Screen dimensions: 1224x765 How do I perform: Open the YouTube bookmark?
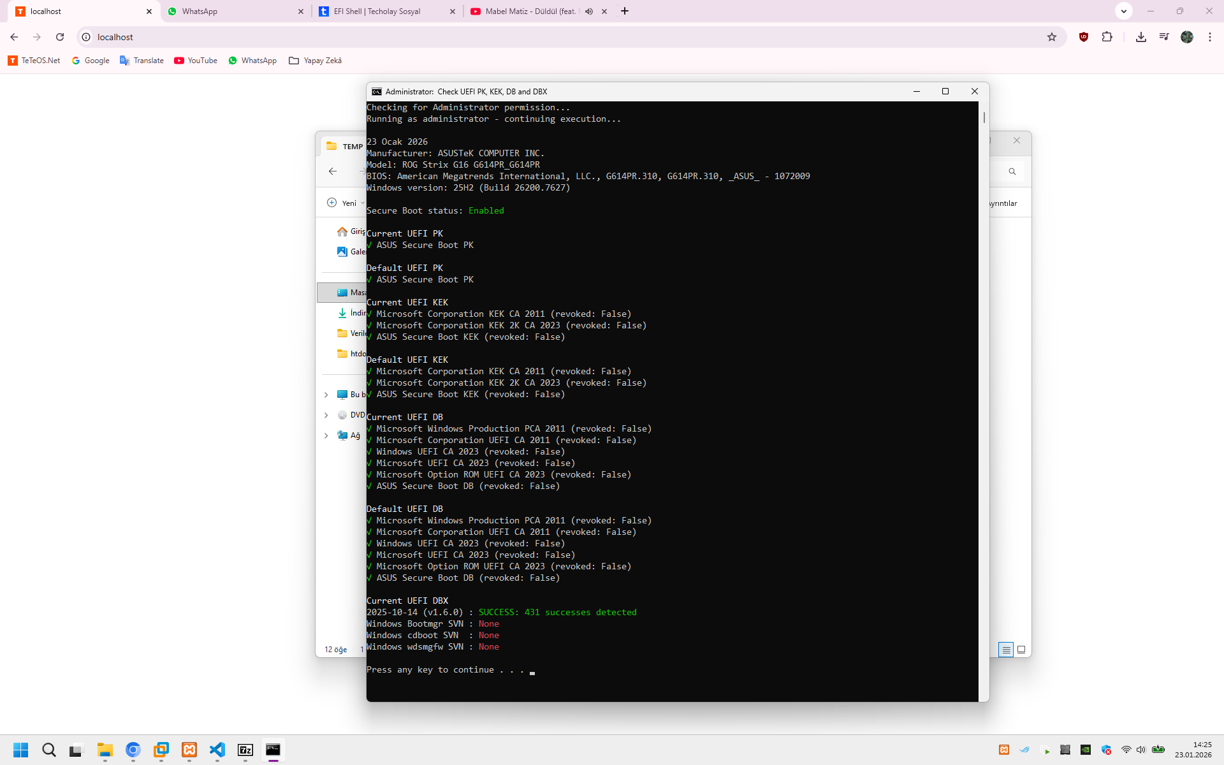196,61
